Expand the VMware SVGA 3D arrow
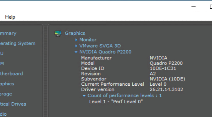The height and width of the screenshot is (117, 212). [76, 46]
